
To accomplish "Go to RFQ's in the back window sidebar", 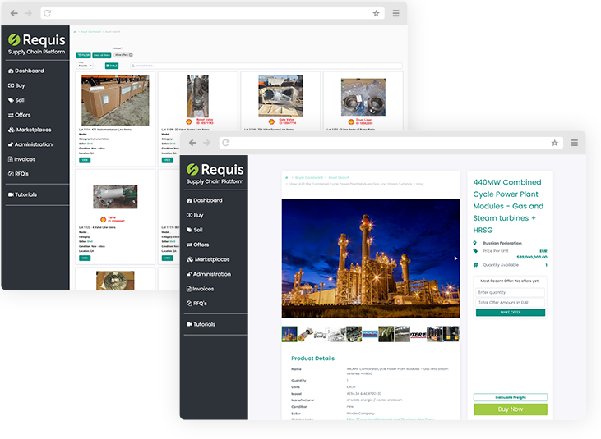I will click(x=18, y=174).
